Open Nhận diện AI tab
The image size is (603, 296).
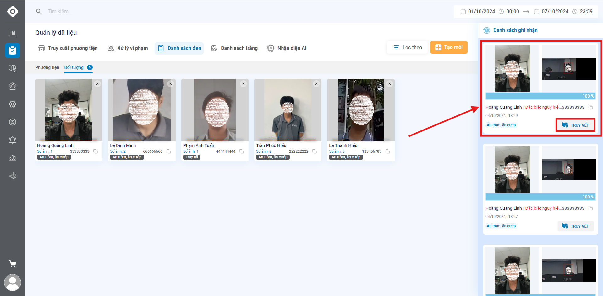(287, 48)
